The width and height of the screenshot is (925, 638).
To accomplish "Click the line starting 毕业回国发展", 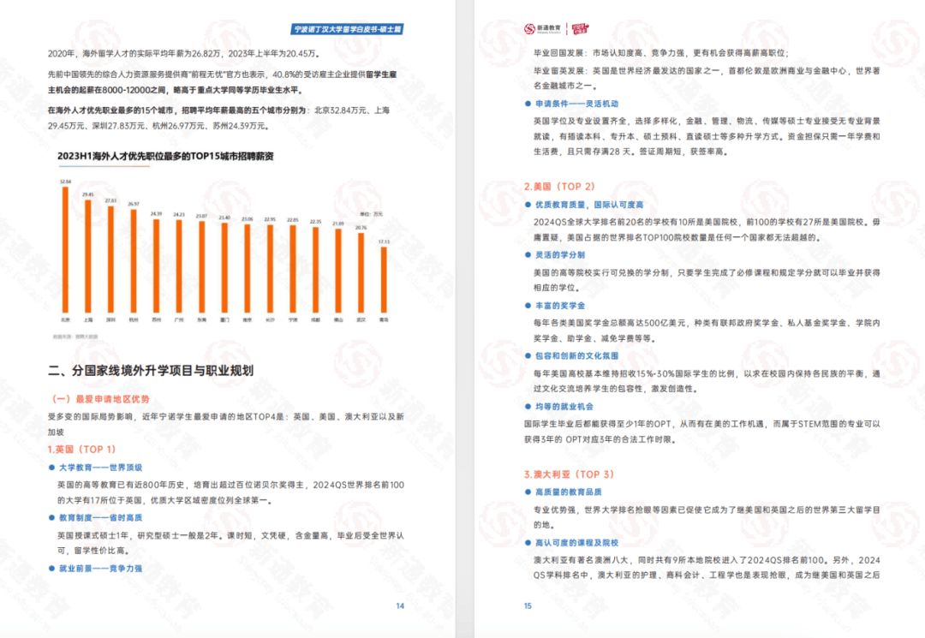I will point(660,53).
